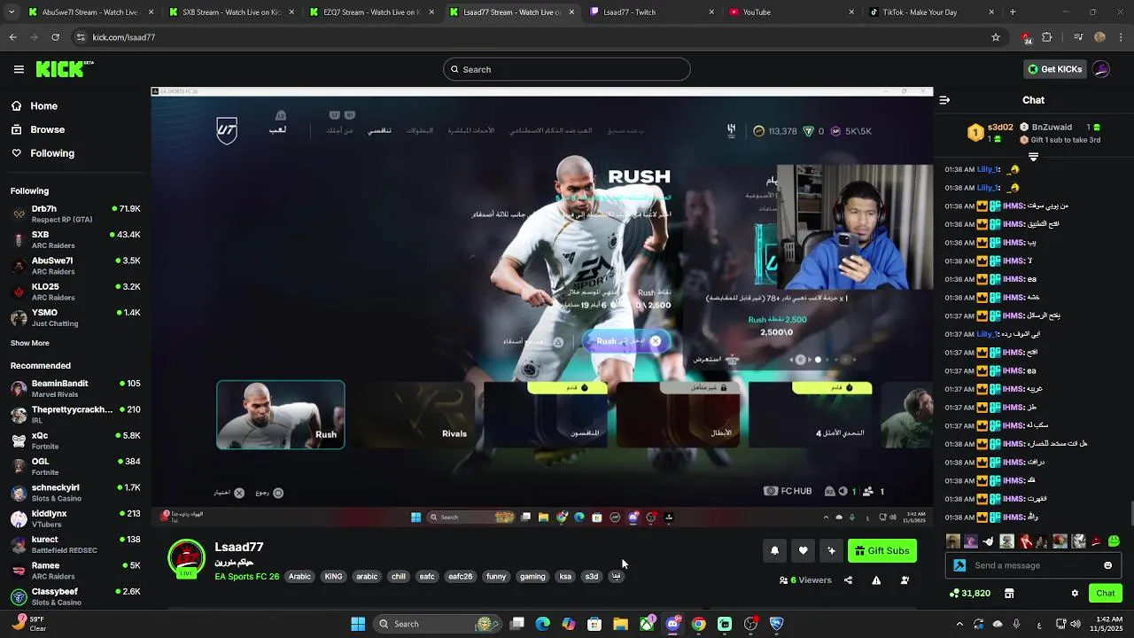Click in the Send a message field
This screenshot has width=1134, height=638.
coord(1035,565)
